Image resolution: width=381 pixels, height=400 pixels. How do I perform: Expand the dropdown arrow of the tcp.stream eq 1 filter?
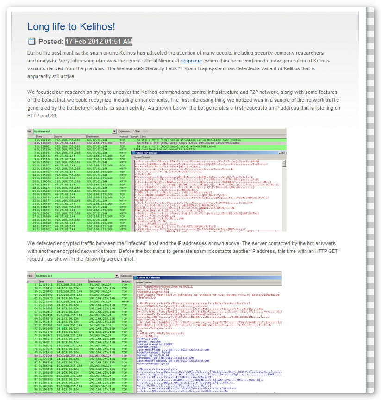(117, 276)
